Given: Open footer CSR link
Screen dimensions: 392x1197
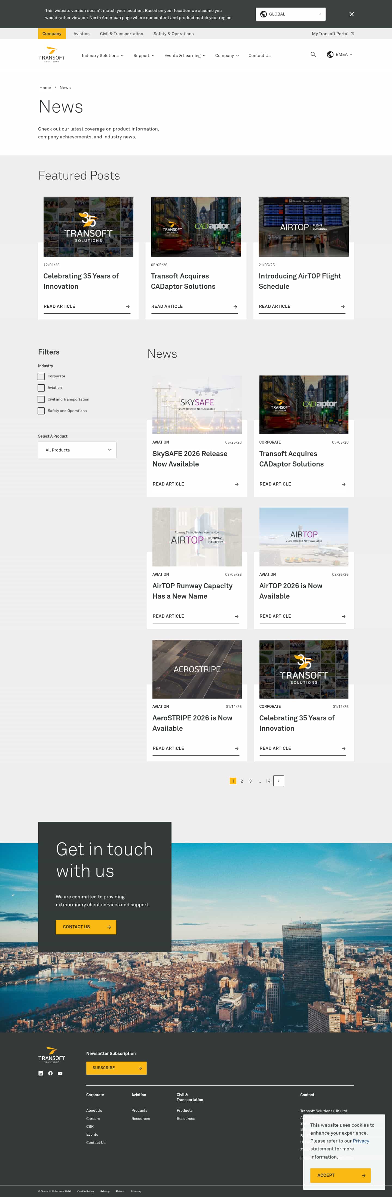Looking at the screenshot, I should (90, 1126).
